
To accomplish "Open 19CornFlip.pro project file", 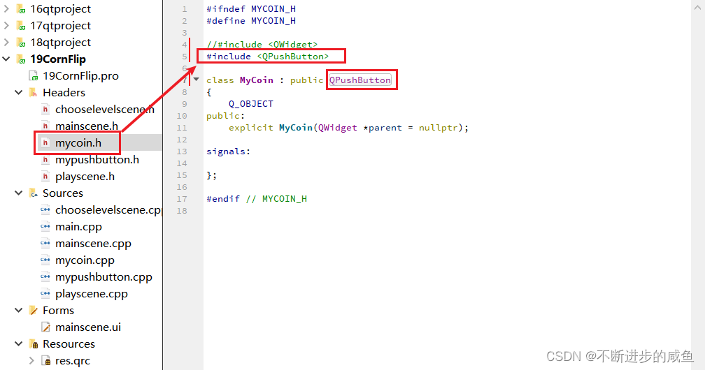I will click(x=81, y=76).
